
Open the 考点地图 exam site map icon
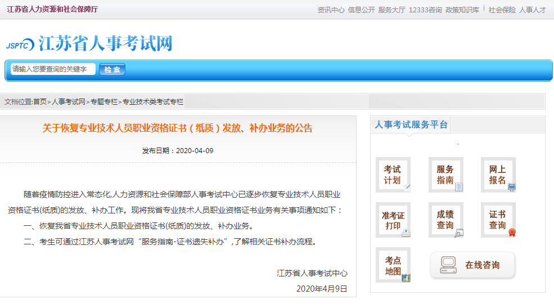[x=393, y=265]
